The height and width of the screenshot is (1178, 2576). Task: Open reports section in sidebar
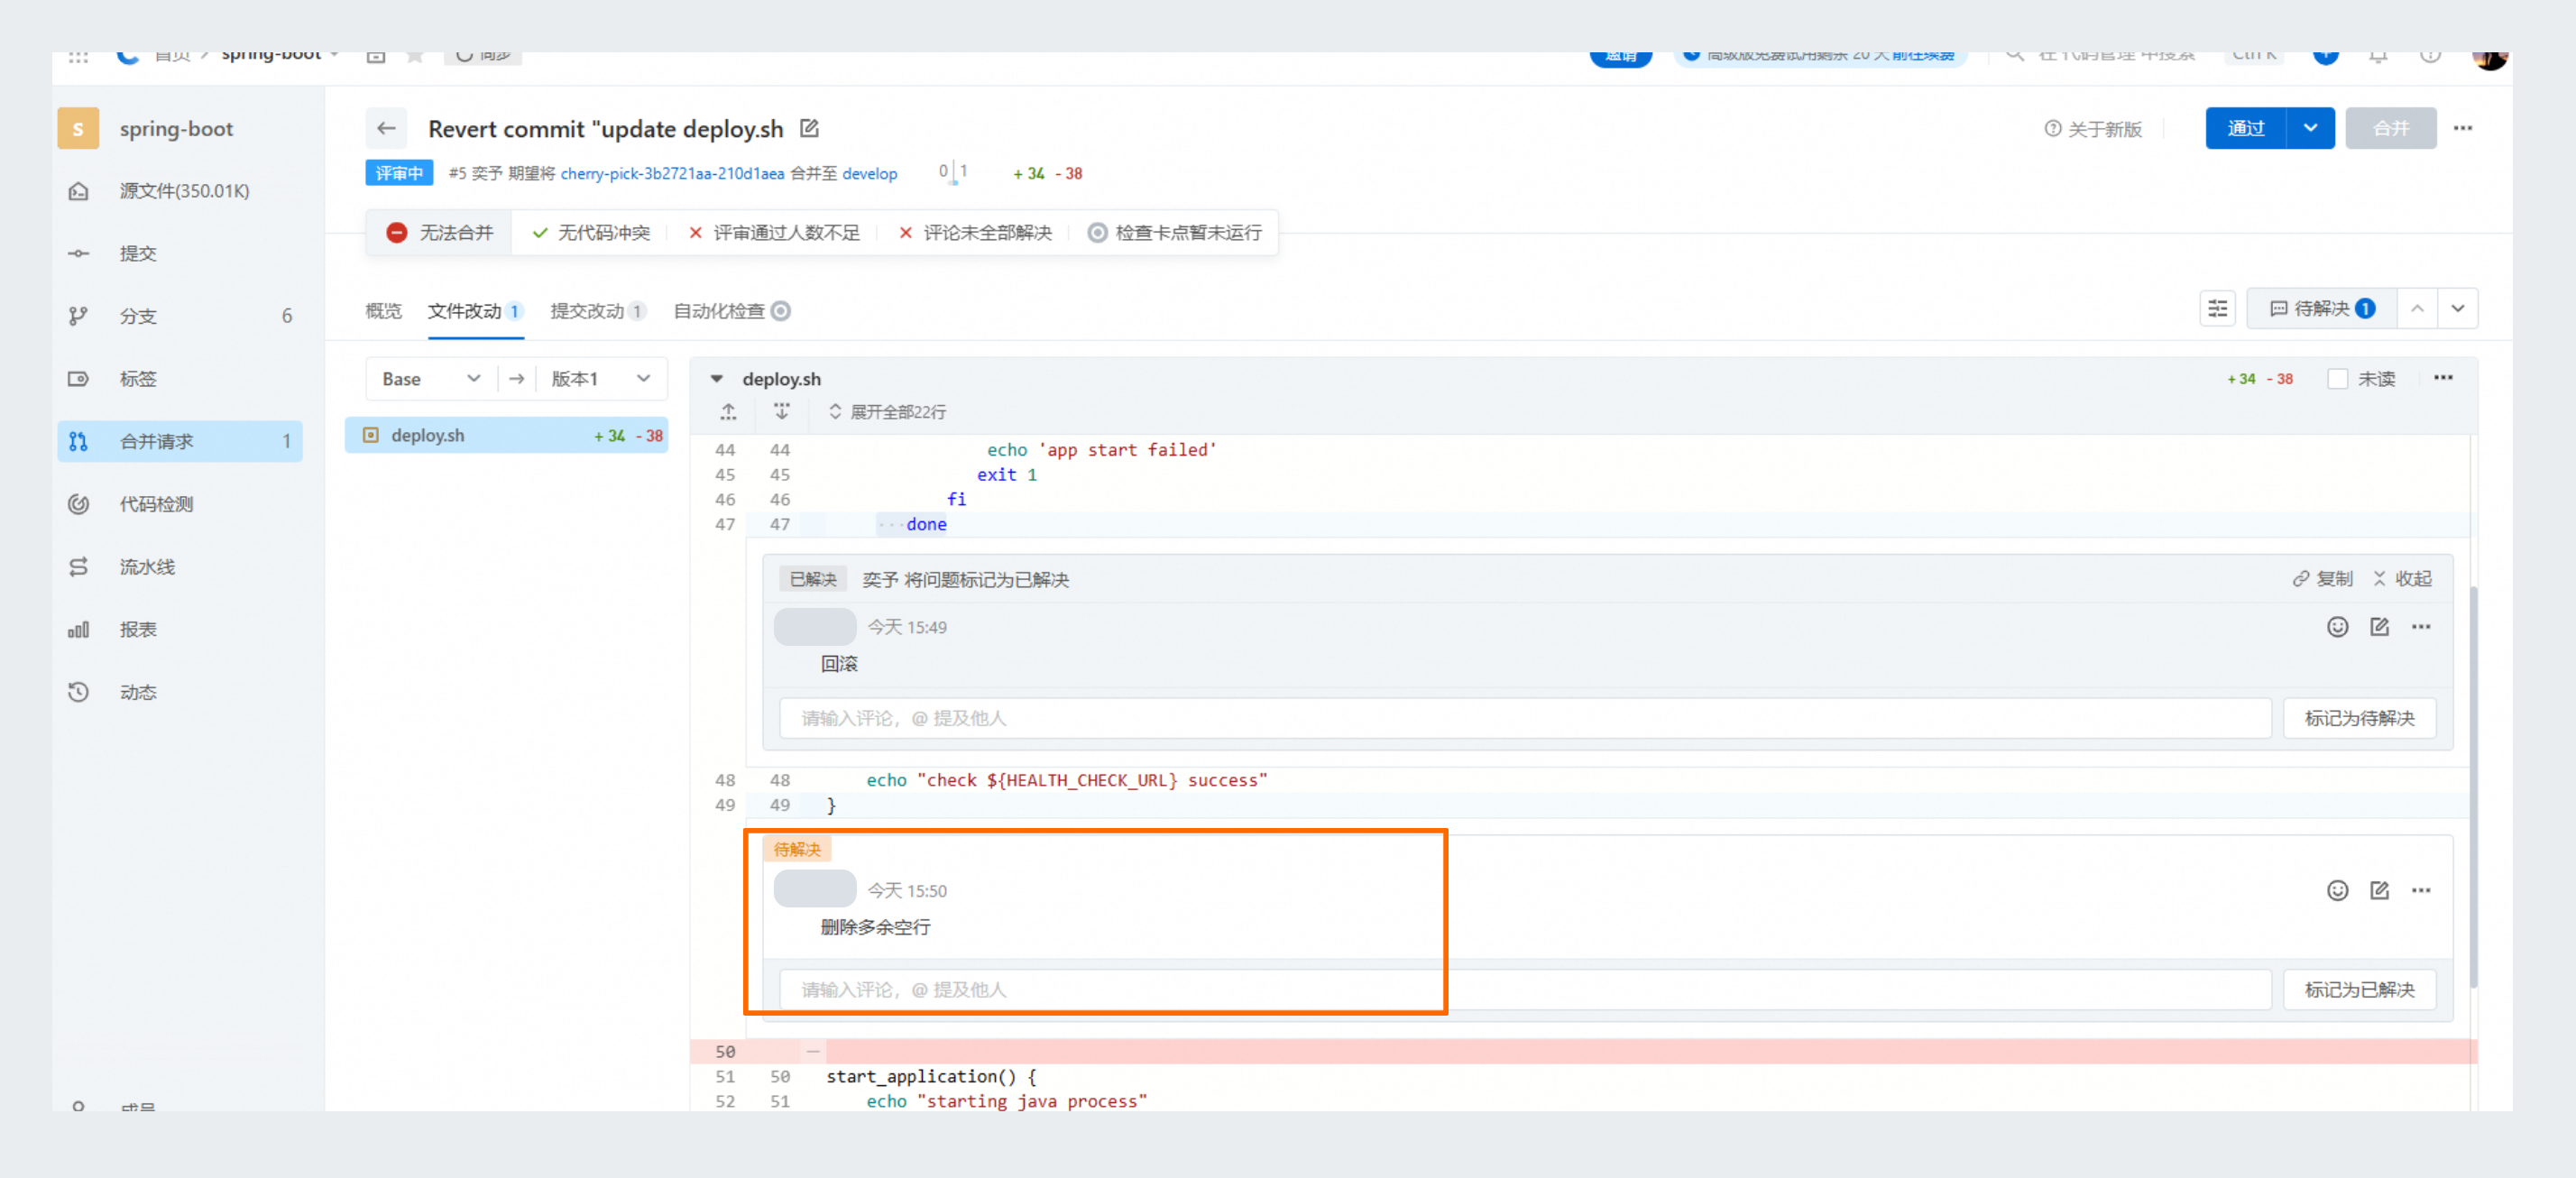coord(180,629)
